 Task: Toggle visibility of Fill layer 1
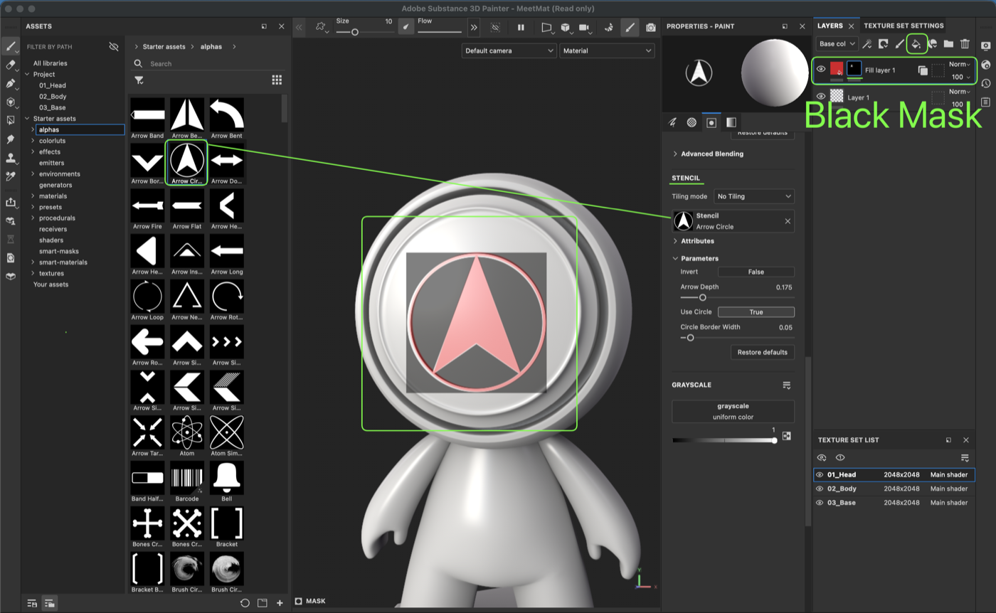tap(821, 70)
